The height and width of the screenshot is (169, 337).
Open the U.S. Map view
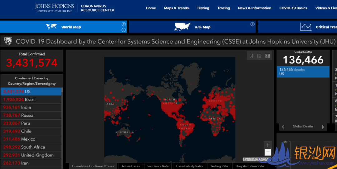pyautogui.click(x=192, y=27)
